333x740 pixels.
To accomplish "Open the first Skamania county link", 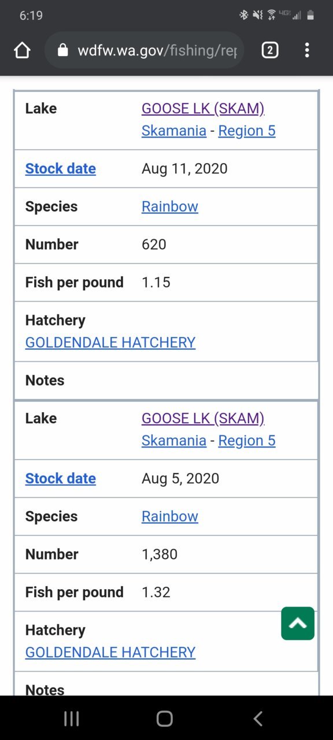I will tap(174, 131).
